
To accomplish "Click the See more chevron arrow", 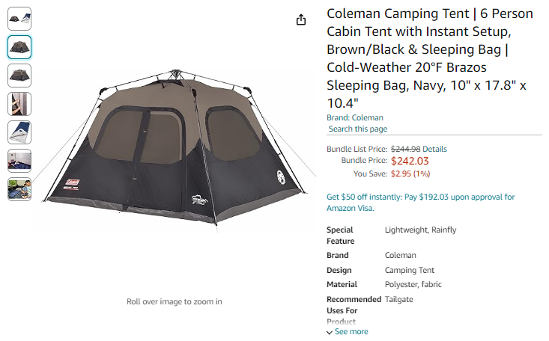I will (x=330, y=332).
